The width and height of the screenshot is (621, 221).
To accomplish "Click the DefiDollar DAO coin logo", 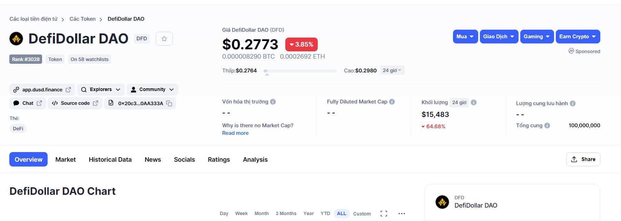I will pos(16,39).
